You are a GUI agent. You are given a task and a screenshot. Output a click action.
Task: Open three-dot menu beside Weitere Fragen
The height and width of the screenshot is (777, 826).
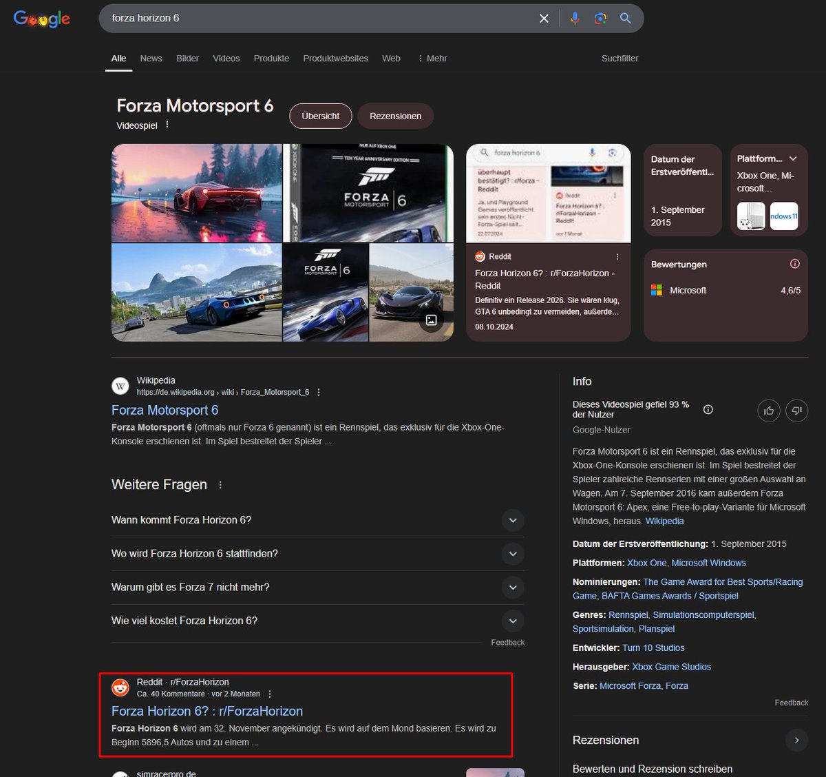(220, 485)
